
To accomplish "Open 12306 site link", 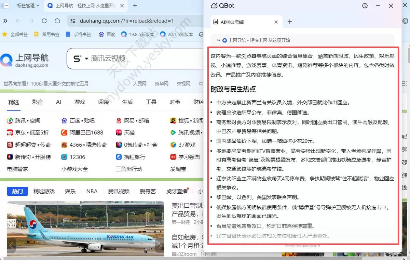I will [x=73, y=157].
